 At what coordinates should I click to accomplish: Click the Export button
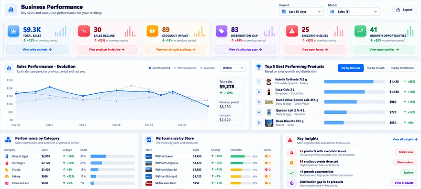(404, 10)
